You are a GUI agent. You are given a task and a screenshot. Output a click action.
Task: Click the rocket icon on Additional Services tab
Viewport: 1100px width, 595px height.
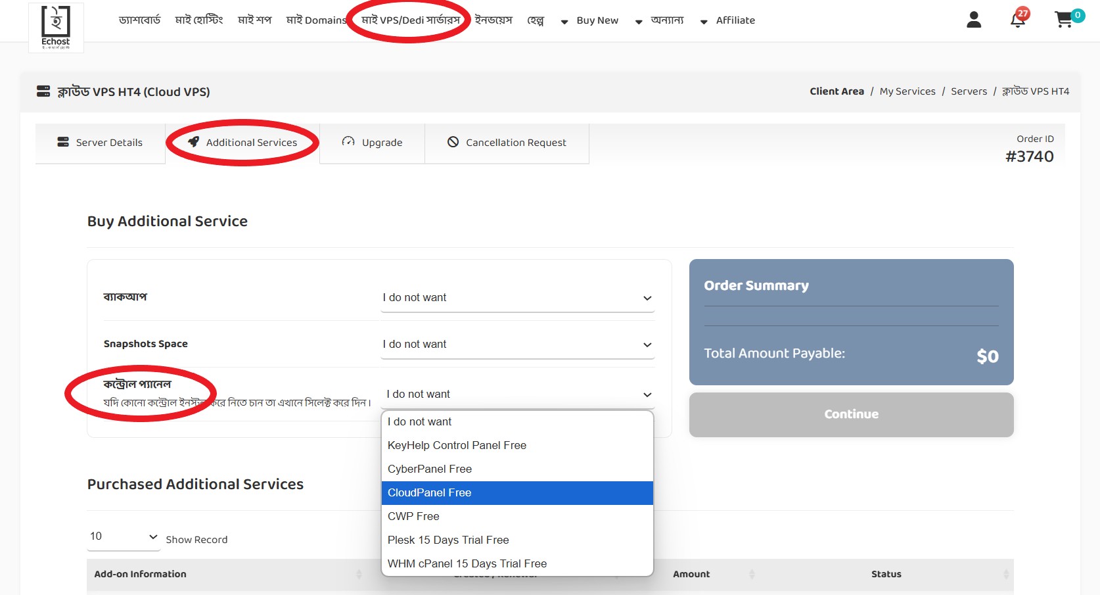tap(193, 142)
